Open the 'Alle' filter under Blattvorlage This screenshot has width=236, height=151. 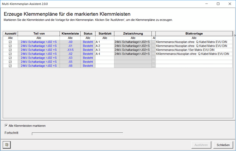pyautogui.click(x=194, y=38)
